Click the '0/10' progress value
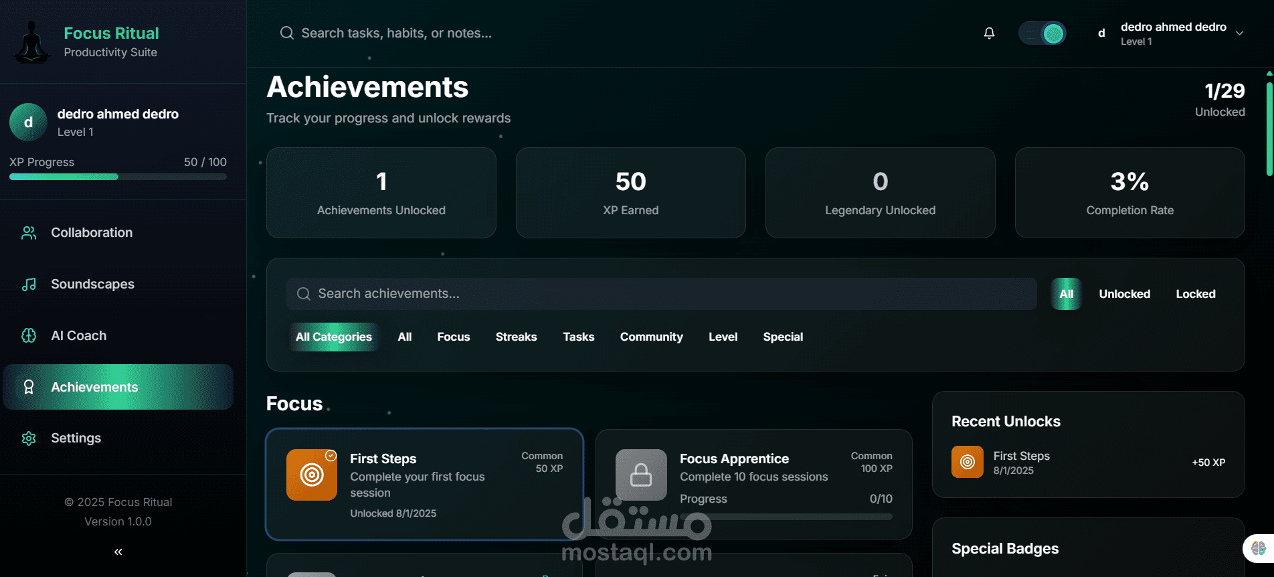 pos(881,499)
